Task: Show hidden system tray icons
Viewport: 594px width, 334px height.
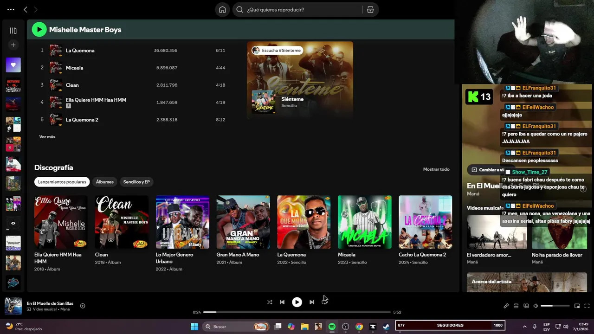Action: (x=524, y=327)
